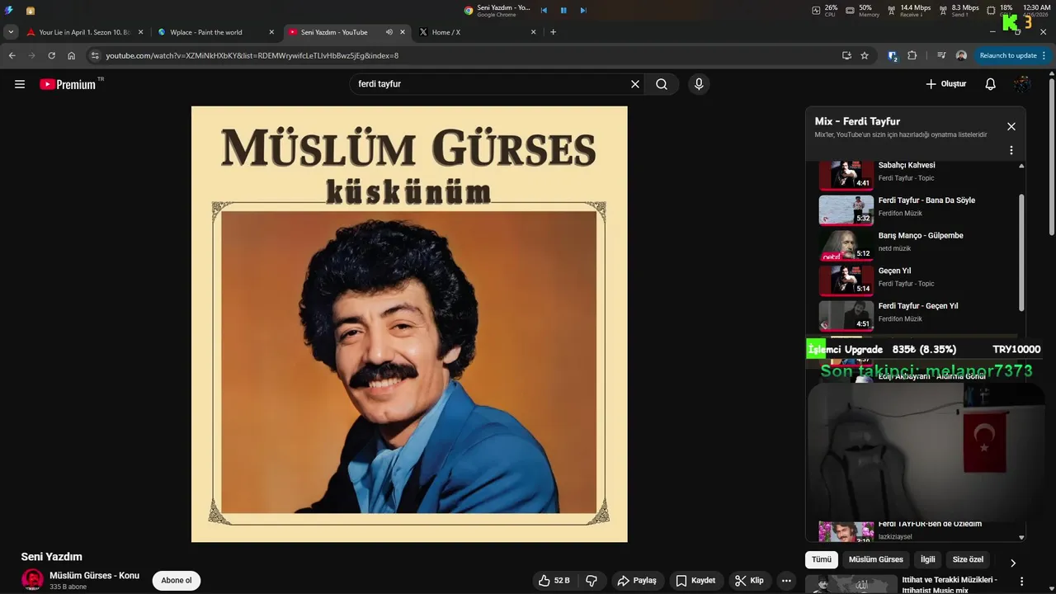Like the video with 52 B
This screenshot has width=1056, height=594.
click(x=554, y=581)
